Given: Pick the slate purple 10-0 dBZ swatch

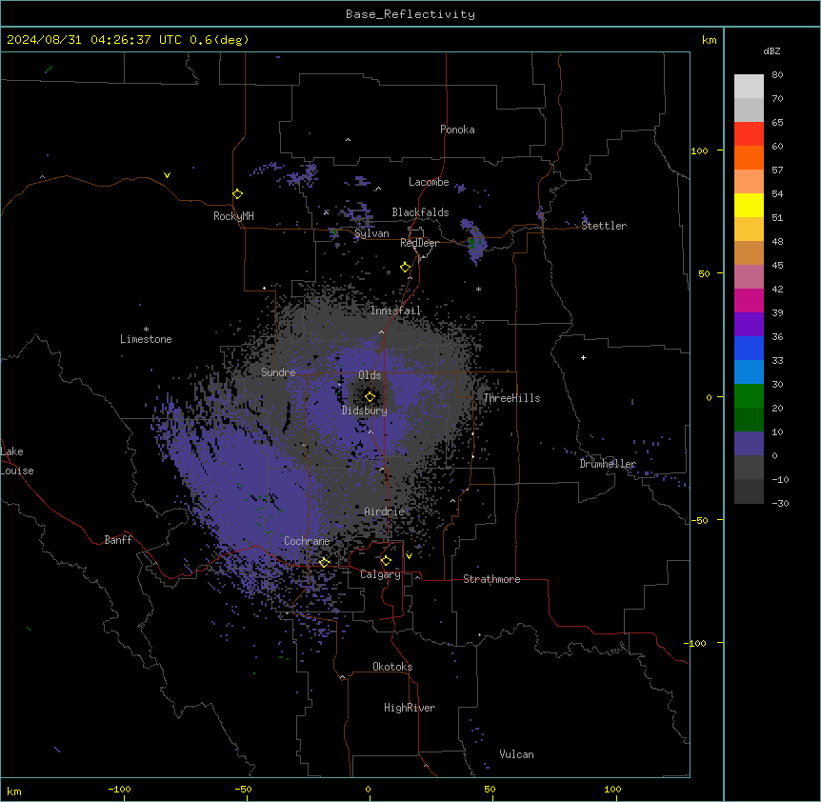Looking at the screenshot, I should [x=749, y=444].
